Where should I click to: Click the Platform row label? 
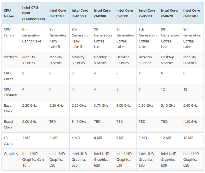point(11,60)
